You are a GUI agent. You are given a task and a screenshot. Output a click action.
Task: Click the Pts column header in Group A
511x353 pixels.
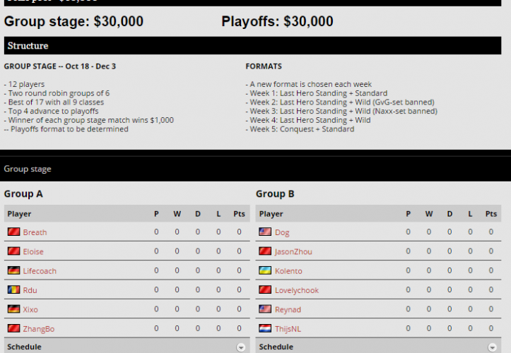(239, 214)
